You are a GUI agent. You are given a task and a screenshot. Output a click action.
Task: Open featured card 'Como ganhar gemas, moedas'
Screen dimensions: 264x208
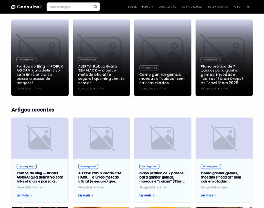tap(162, 78)
